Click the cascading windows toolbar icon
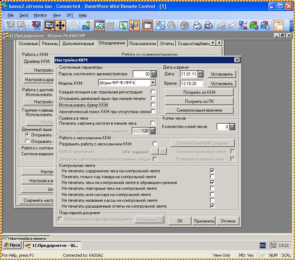Image resolution: width=295 pixels, height=260 pixels. [x=278, y=25]
